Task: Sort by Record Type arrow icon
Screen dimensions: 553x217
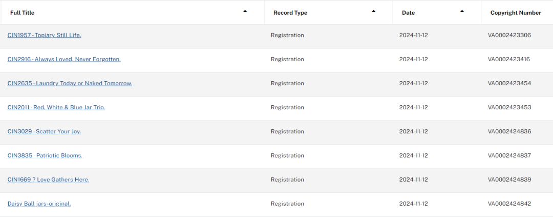Action: pyautogui.click(x=373, y=11)
